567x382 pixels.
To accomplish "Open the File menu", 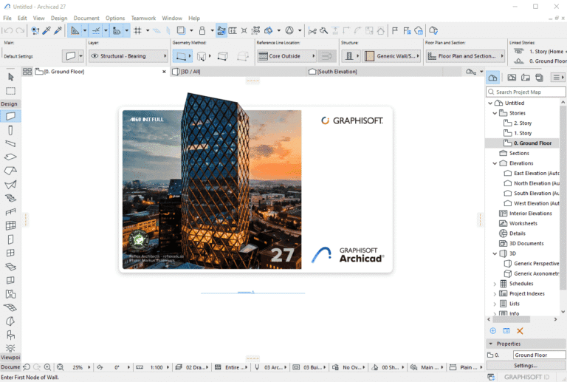I will click(7, 18).
